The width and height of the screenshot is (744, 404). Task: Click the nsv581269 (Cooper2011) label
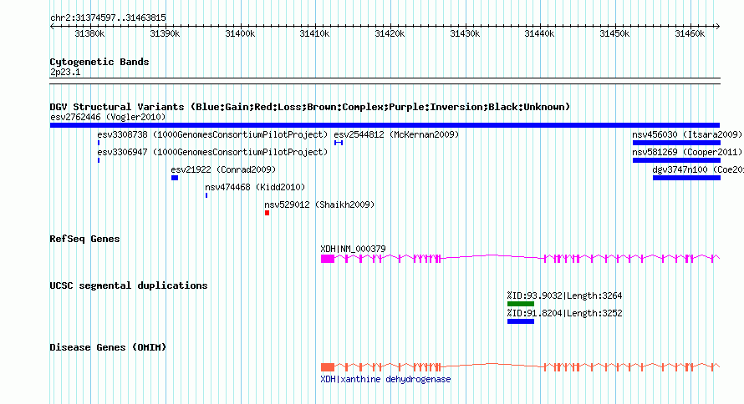tap(687, 153)
